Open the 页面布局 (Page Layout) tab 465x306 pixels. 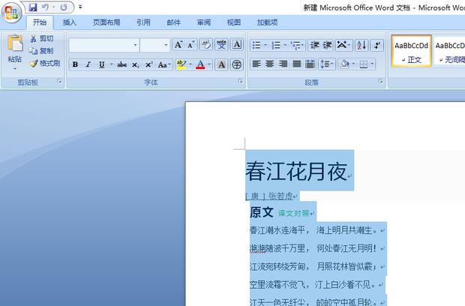click(x=106, y=22)
